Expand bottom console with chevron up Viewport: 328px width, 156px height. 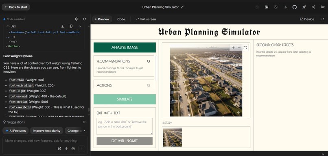[323, 154]
